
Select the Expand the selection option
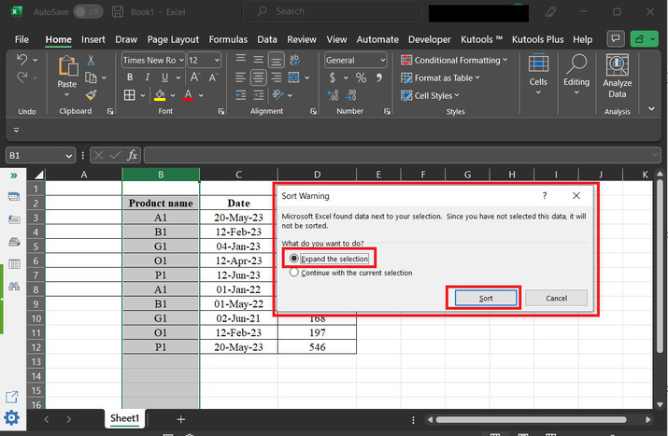[295, 258]
